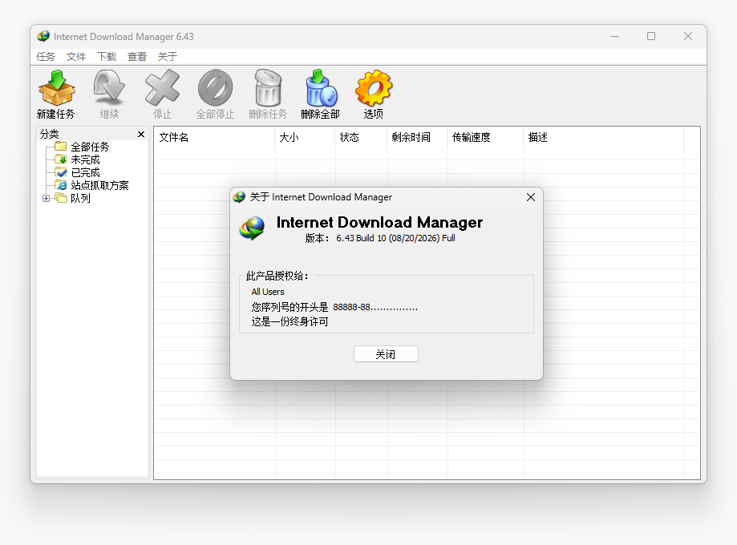Viewport: 737px width, 545px height.
Task: Click the 停止 (stop) toolbar icon
Action: pos(162,88)
